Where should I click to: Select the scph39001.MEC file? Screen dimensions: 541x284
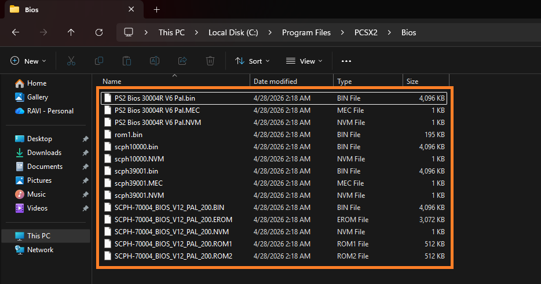[x=274, y=183]
